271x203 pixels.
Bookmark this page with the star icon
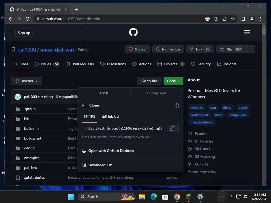(233, 19)
